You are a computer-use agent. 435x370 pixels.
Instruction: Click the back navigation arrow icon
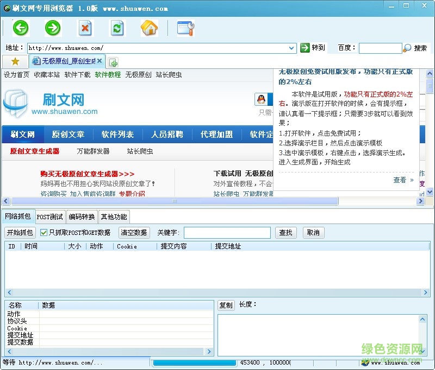(x=21, y=28)
